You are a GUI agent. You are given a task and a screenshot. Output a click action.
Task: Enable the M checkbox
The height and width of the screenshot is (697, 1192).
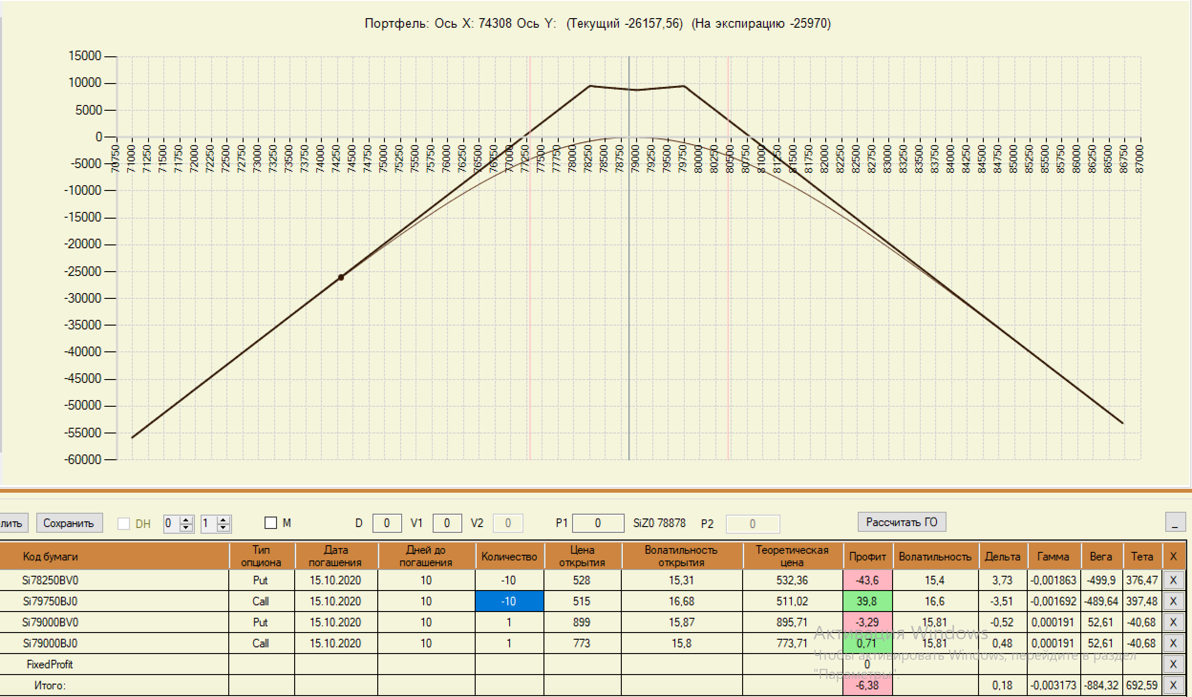point(271,523)
